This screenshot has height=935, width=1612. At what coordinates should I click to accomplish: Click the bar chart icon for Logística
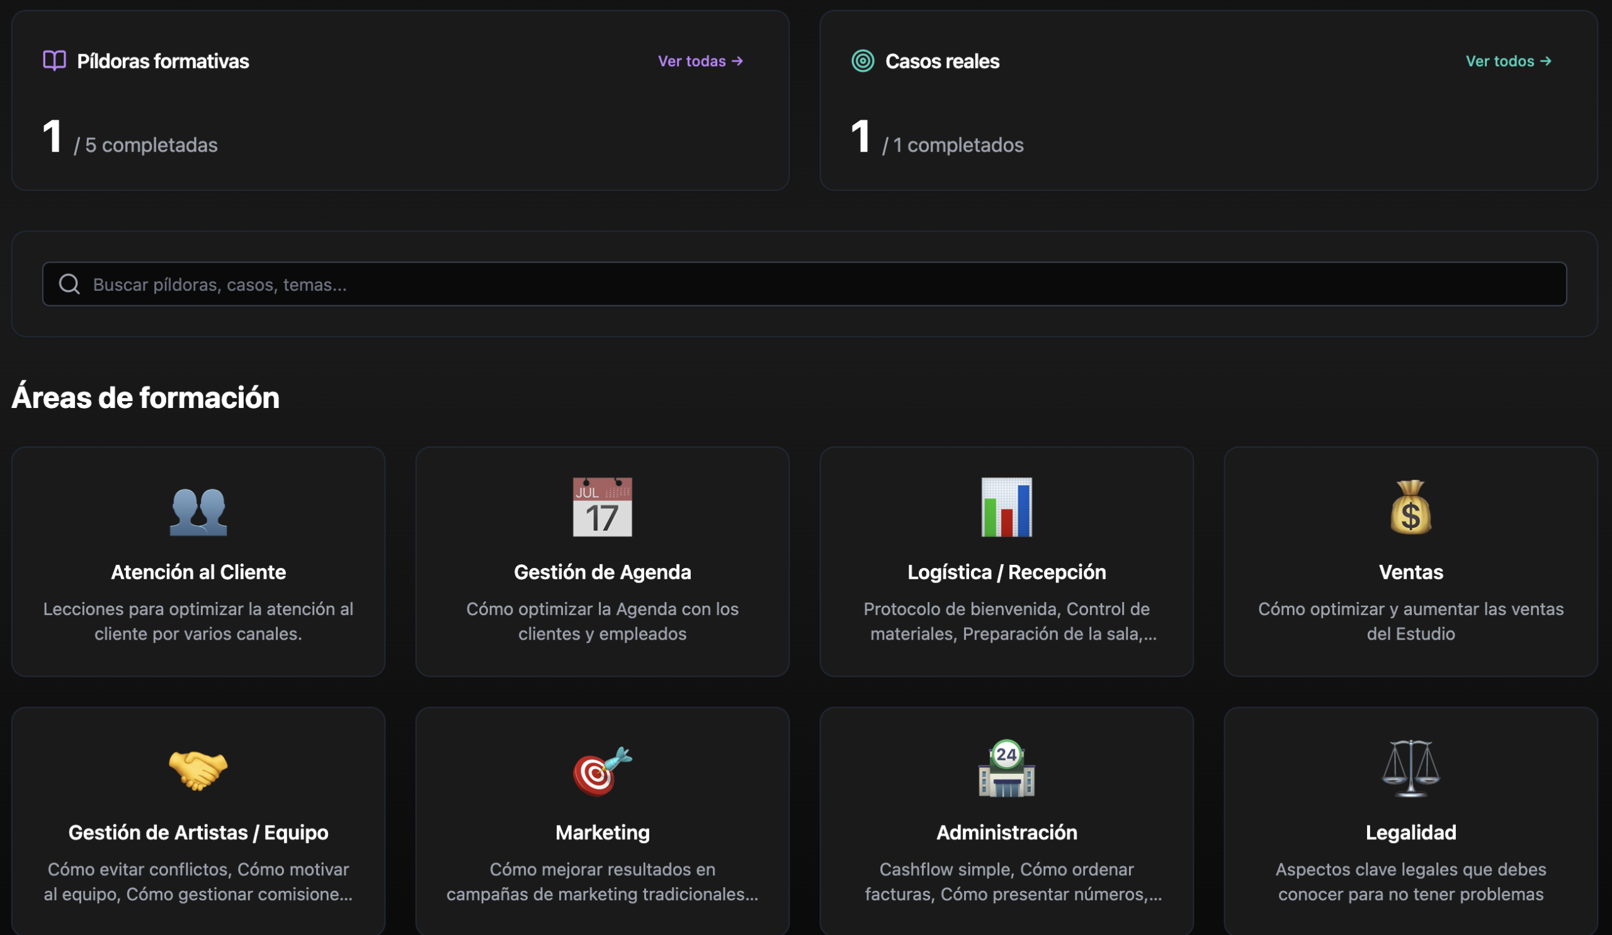[x=1006, y=507]
